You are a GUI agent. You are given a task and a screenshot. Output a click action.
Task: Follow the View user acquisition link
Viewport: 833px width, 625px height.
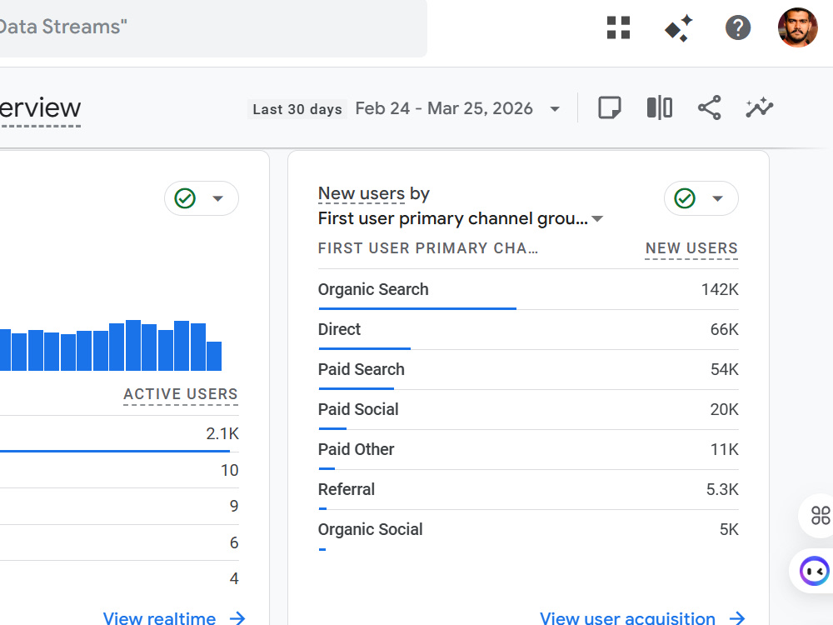(642, 618)
